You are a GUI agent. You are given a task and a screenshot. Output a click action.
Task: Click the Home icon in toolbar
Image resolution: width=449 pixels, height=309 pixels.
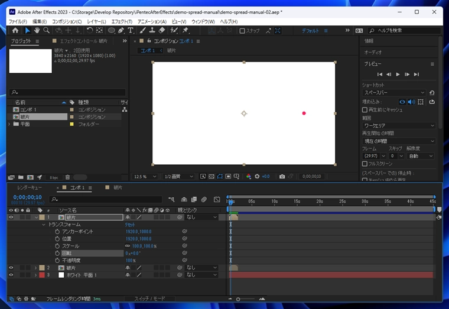coord(15,30)
